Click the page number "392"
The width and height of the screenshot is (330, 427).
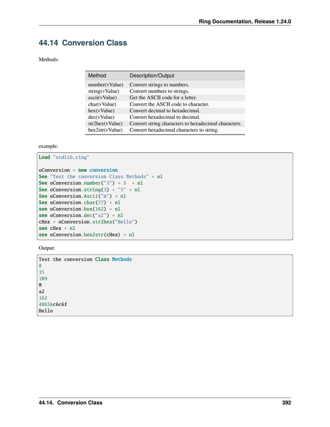pyautogui.click(x=287, y=403)
